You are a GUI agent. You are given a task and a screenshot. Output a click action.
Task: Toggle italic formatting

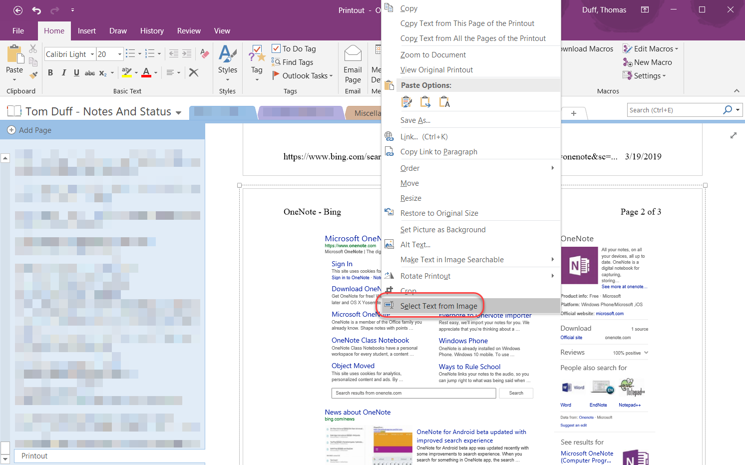(x=63, y=72)
